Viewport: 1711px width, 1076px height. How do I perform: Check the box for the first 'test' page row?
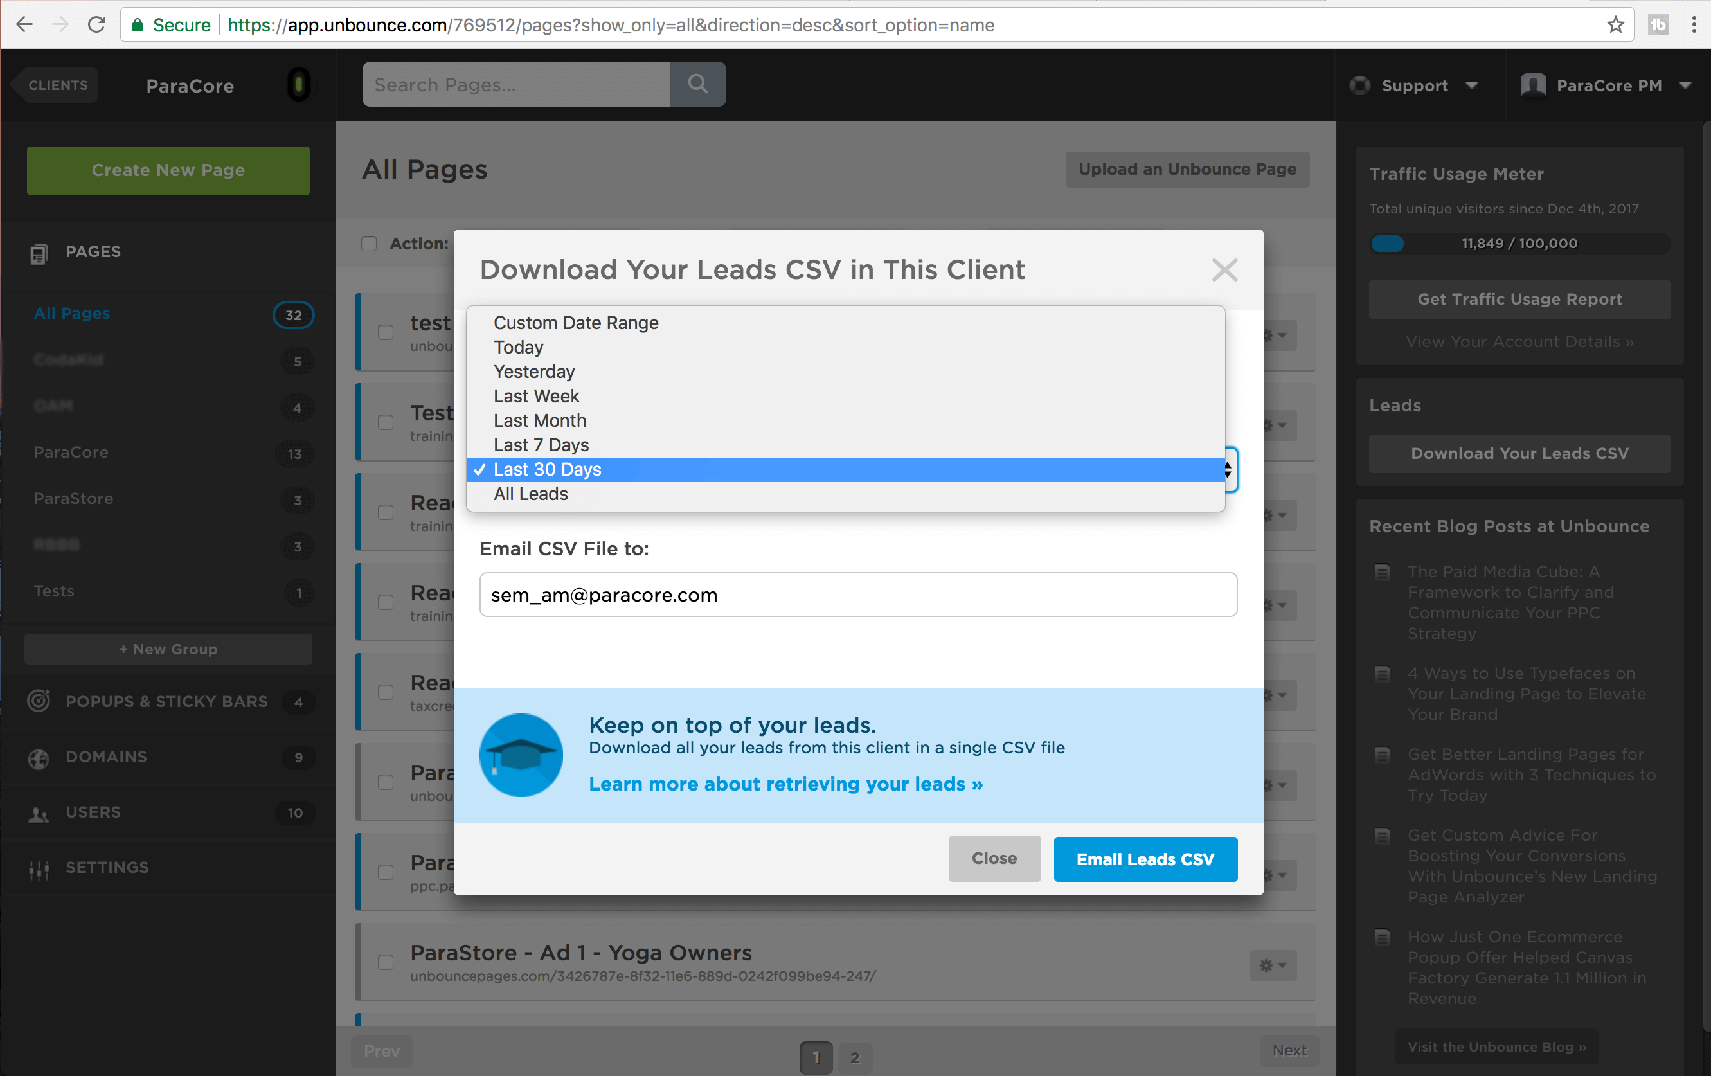click(x=386, y=332)
